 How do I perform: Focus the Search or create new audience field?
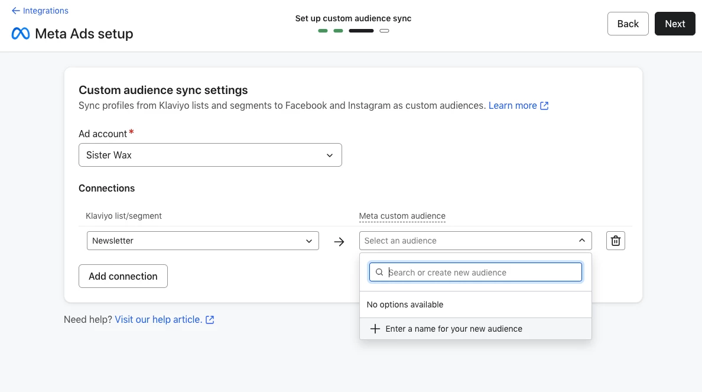482,273
